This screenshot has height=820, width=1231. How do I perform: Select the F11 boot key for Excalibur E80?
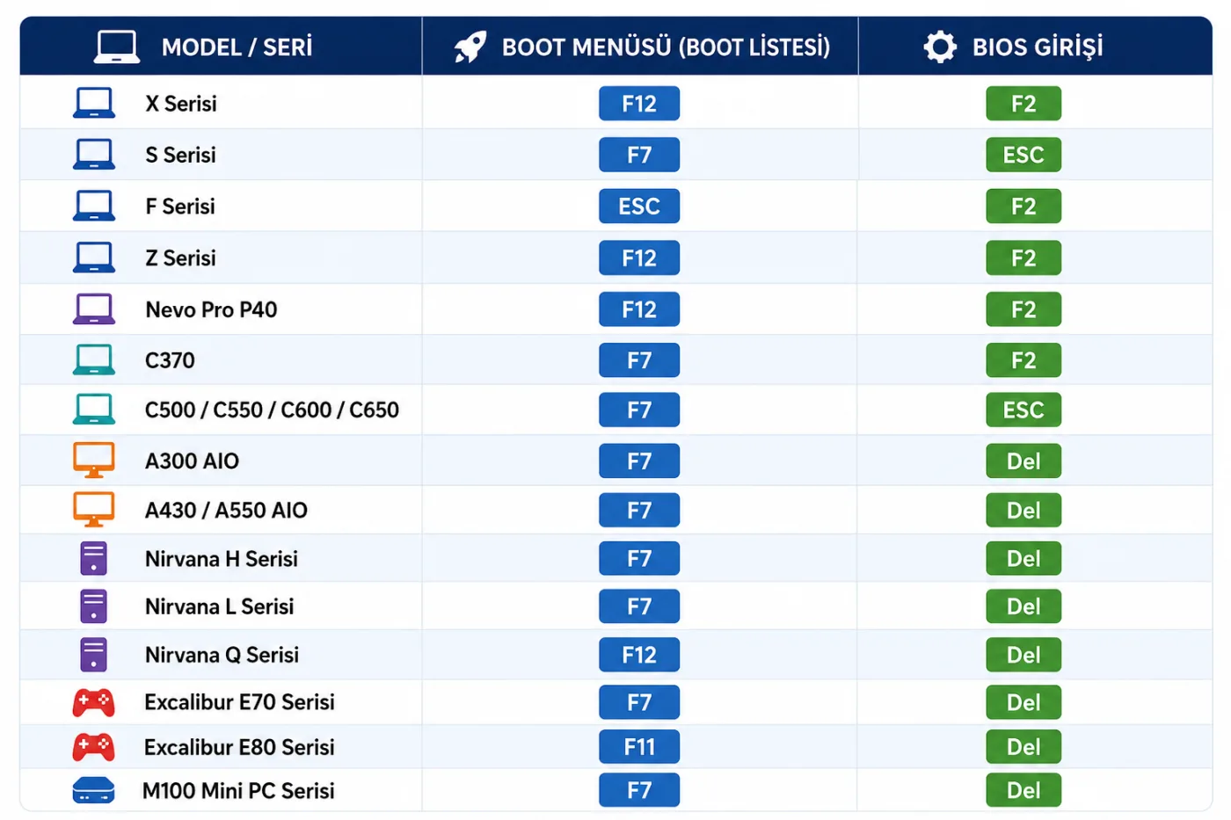(639, 747)
